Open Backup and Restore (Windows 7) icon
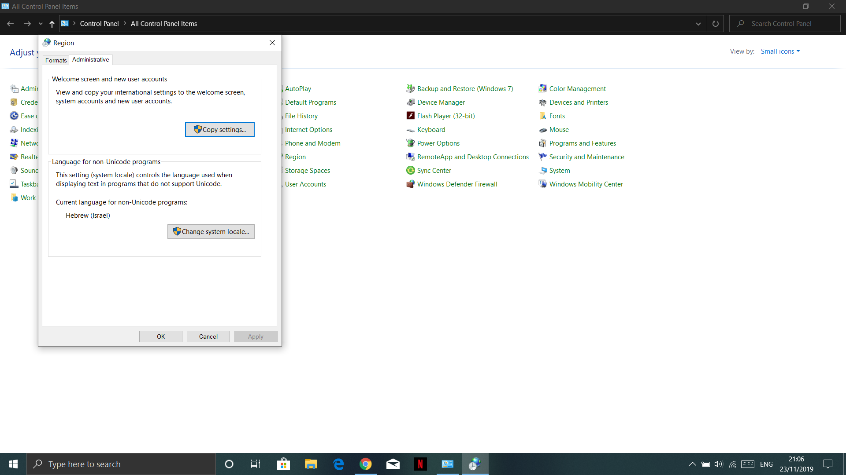 410,88
